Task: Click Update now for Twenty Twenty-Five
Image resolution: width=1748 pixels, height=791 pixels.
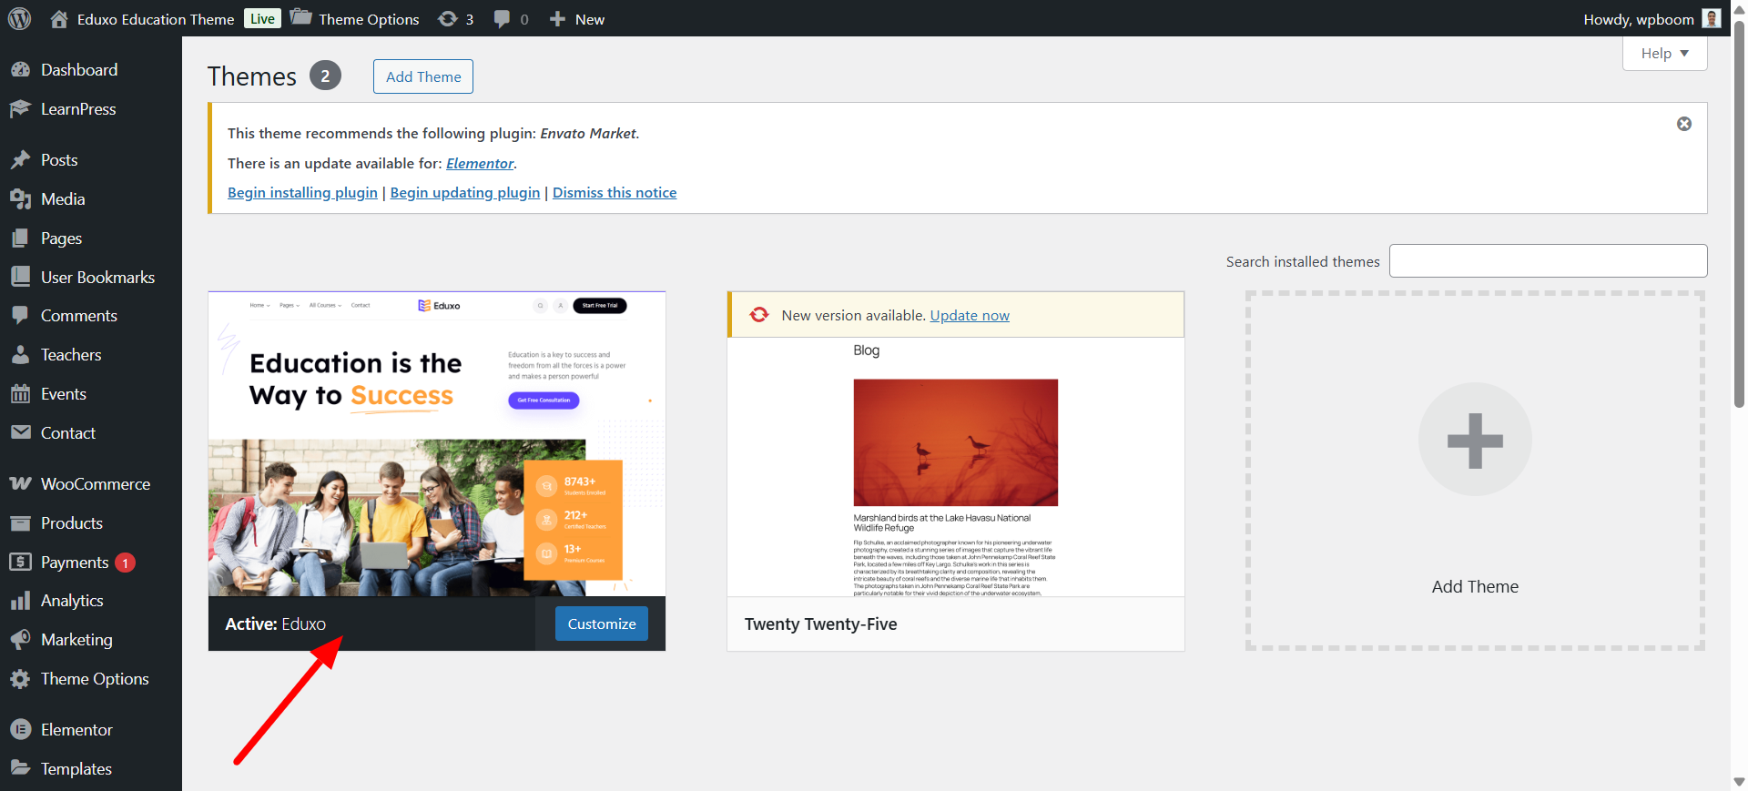Action: [x=970, y=316]
